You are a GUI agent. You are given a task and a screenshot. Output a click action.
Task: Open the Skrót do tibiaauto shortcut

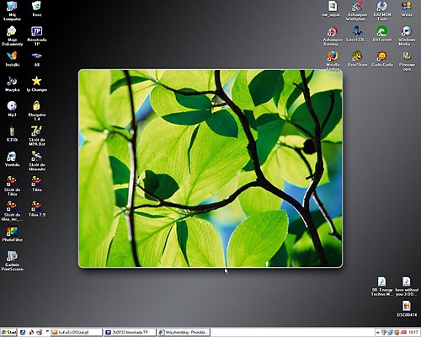[37, 161]
